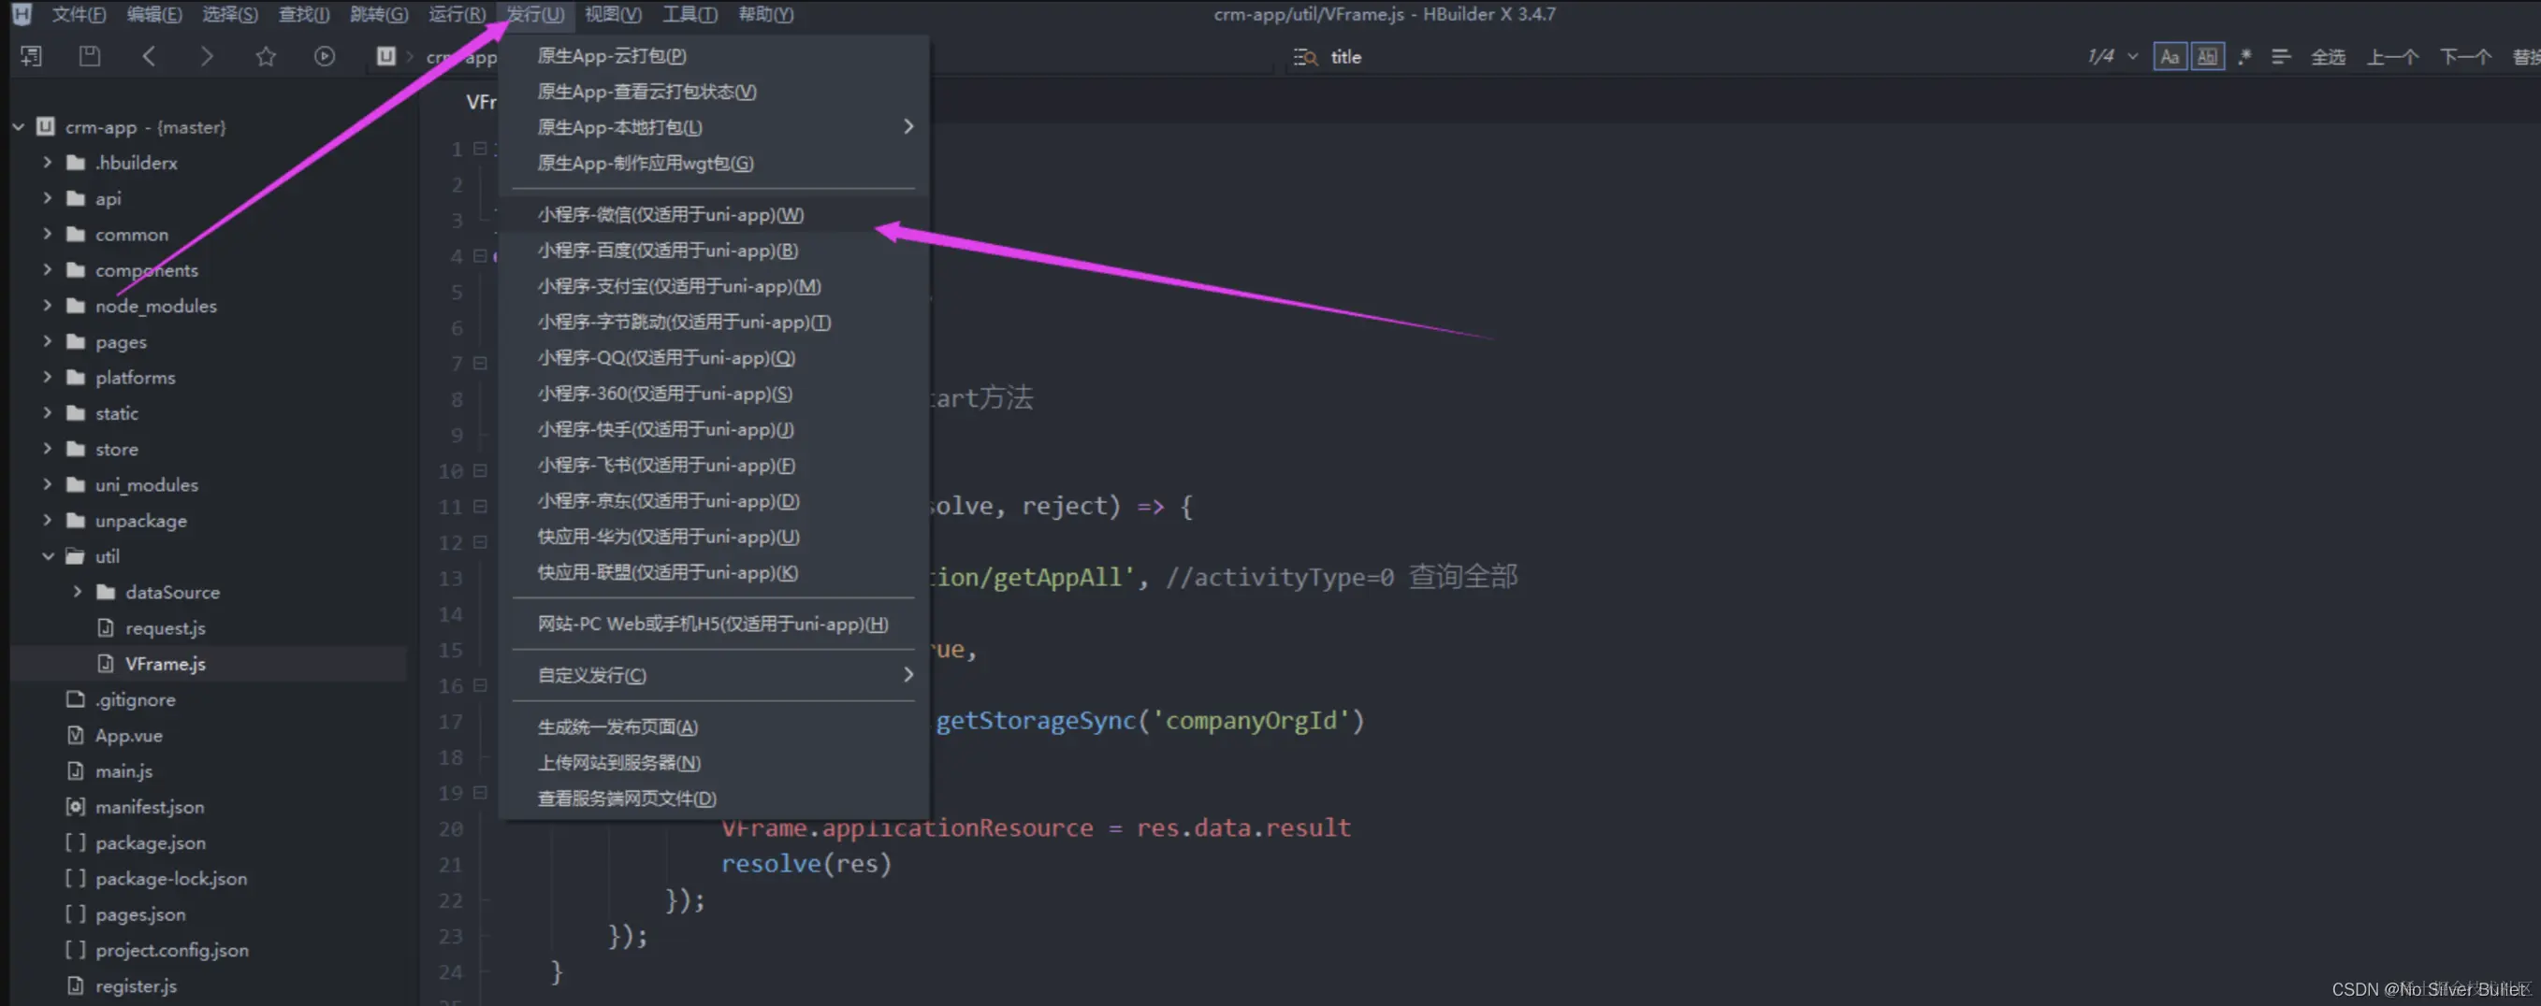This screenshot has height=1006, width=2541.
Task: Open App.vue from the project tree
Action: [128, 735]
